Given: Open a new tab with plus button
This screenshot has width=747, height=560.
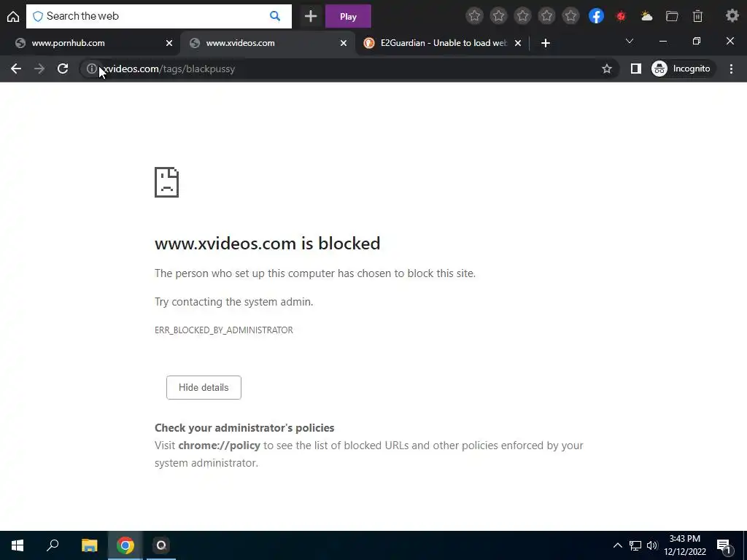Looking at the screenshot, I should [546, 43].
